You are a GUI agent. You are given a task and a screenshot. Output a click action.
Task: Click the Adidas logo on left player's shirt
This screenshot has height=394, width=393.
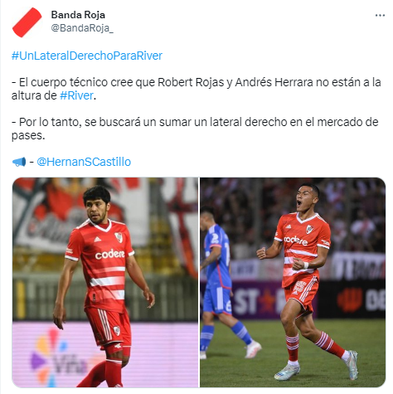(x=97, y=239)
